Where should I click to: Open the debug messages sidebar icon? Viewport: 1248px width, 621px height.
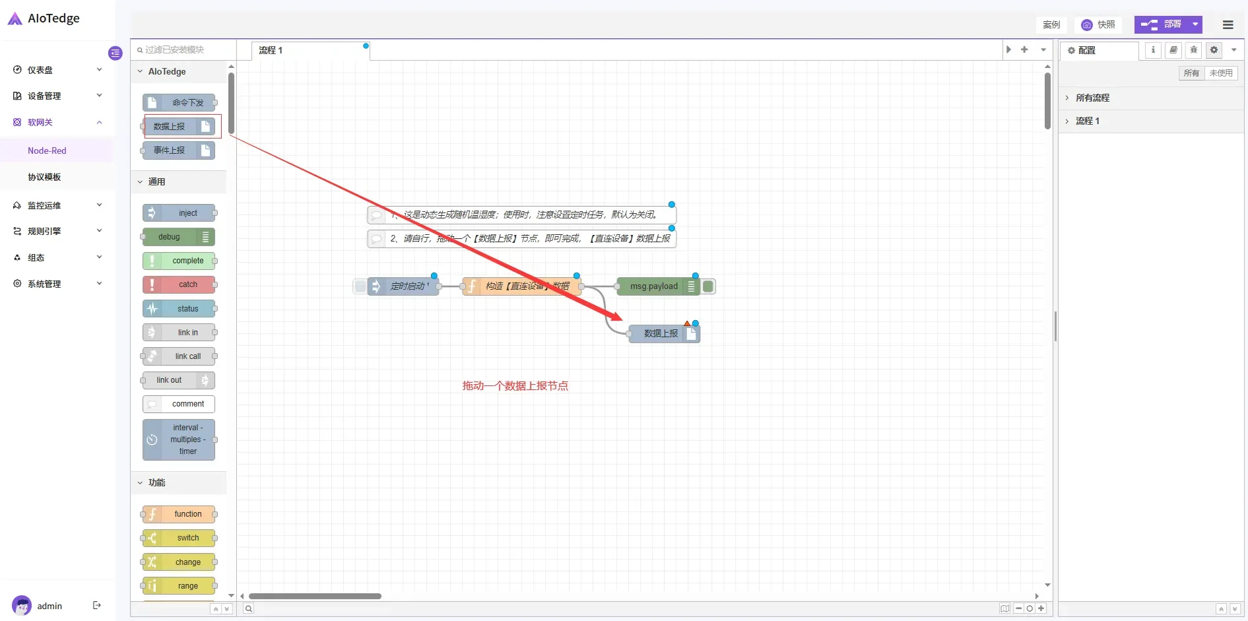[x=1193, y=50]
